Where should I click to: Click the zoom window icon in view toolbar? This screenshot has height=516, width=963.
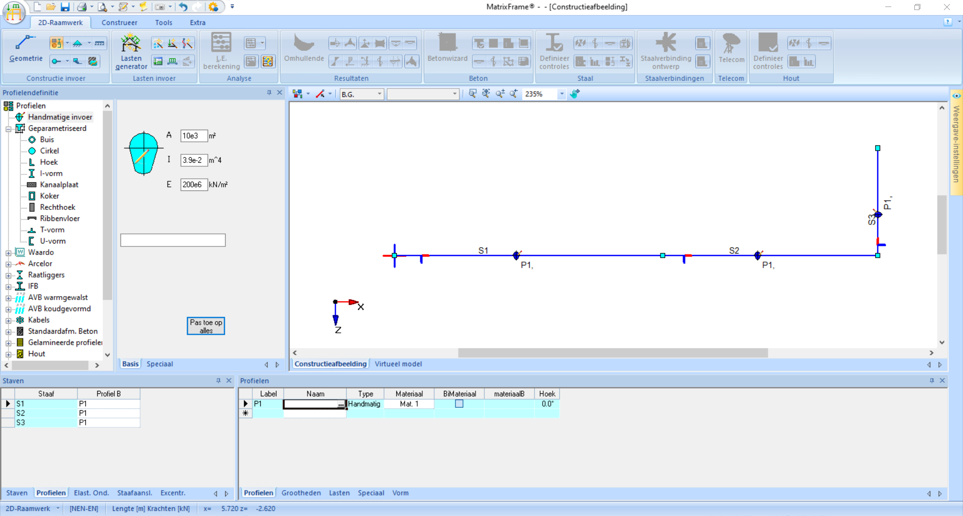coord(472,94)
